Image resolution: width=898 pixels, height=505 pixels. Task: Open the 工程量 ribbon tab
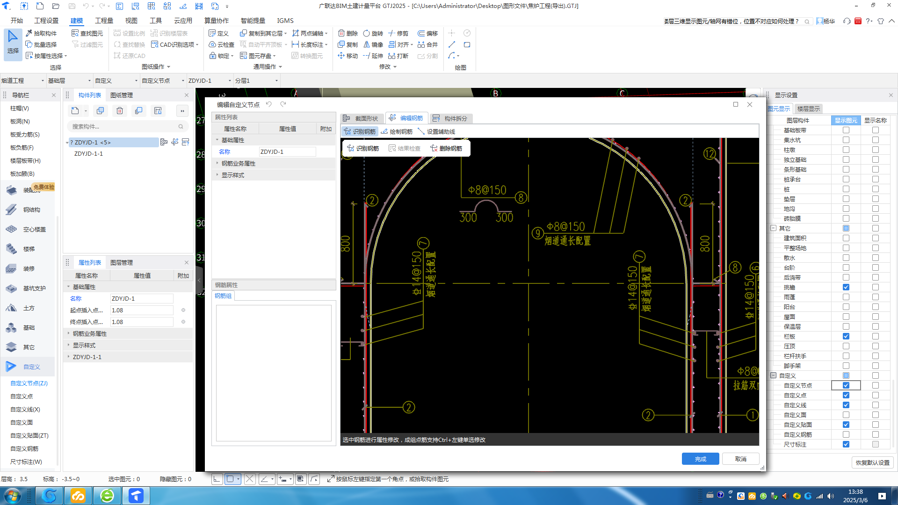pyautogui.click(x=104, y=21)
